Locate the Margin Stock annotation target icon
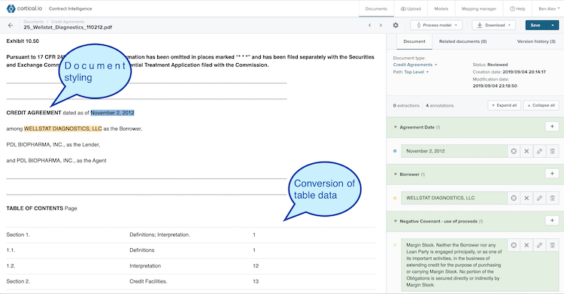 click(x=514, y=245)
